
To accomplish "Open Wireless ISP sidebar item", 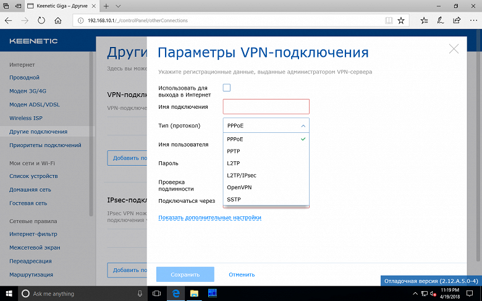I will 26,118.
